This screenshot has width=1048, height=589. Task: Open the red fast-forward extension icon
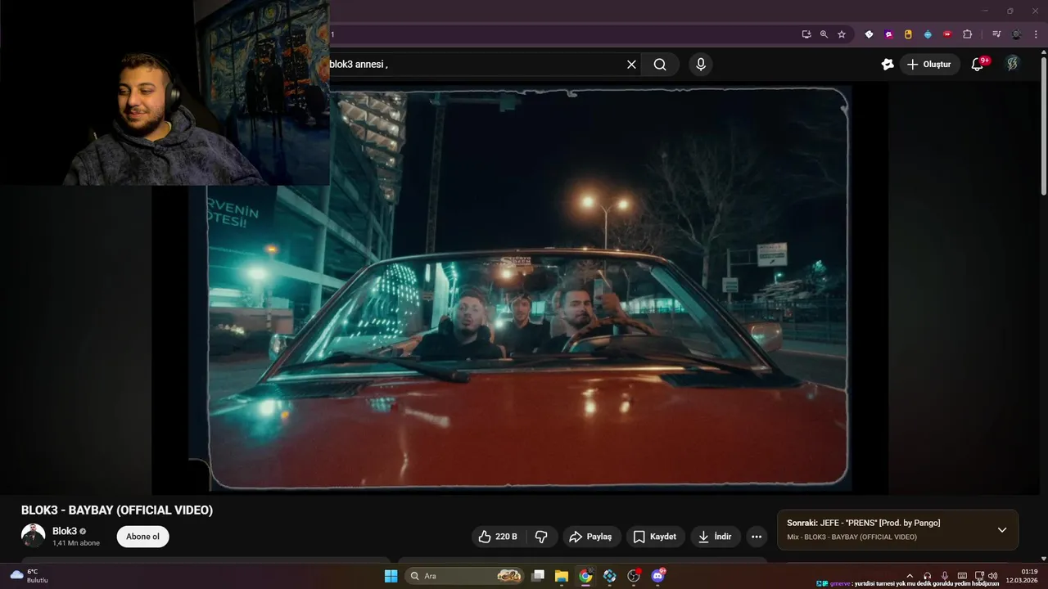click(947, 34)
